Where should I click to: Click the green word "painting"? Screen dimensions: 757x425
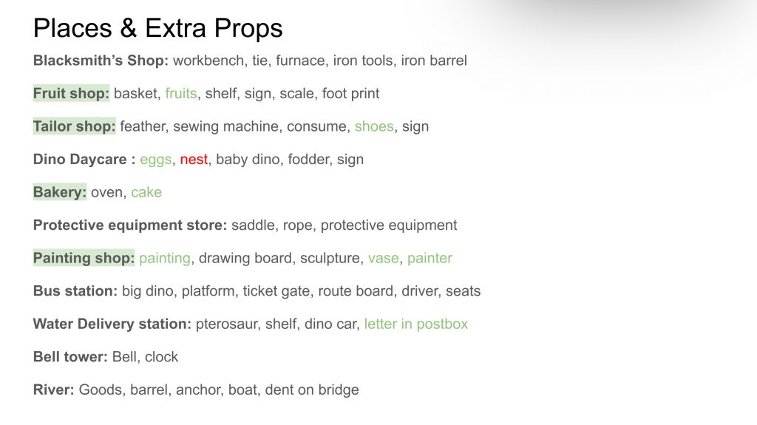point(165,258)
